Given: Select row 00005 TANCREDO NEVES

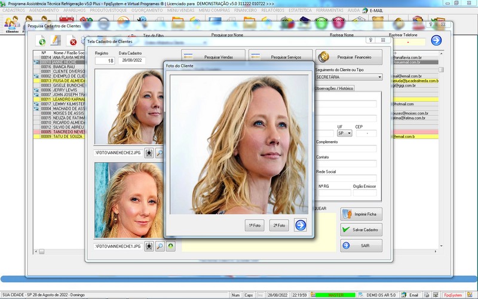Looking at the screenshot, I should click(59, 132).
